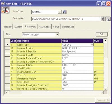Click the Material 1 Supplier description cell
The image size is (112, 104).
(x=39, y=52)
